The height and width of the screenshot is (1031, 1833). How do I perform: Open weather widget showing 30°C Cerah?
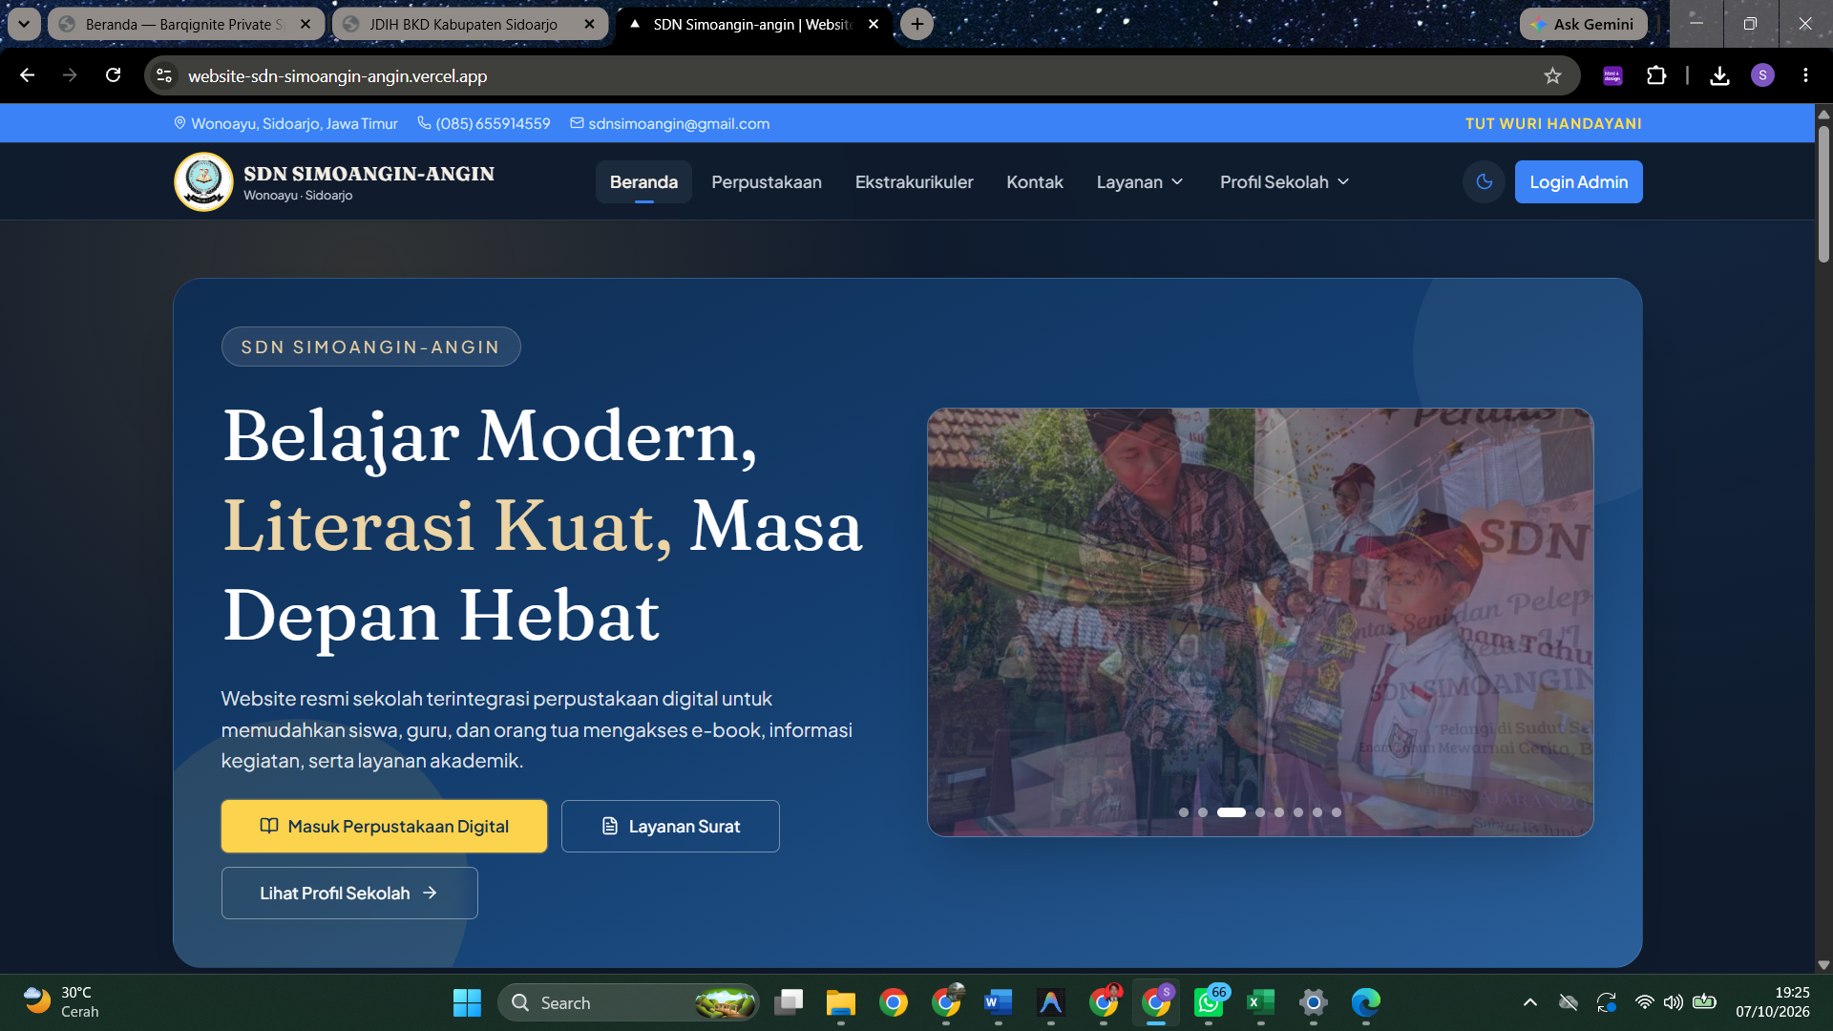point(61,1002)
